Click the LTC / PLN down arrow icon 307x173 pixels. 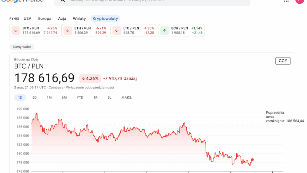117,30
